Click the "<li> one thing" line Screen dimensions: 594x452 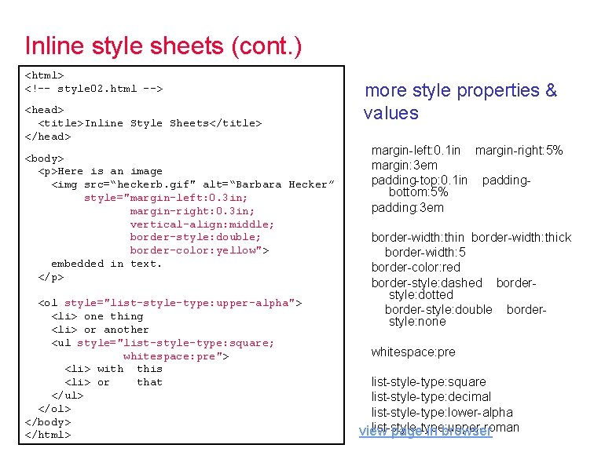pos(97,316)
